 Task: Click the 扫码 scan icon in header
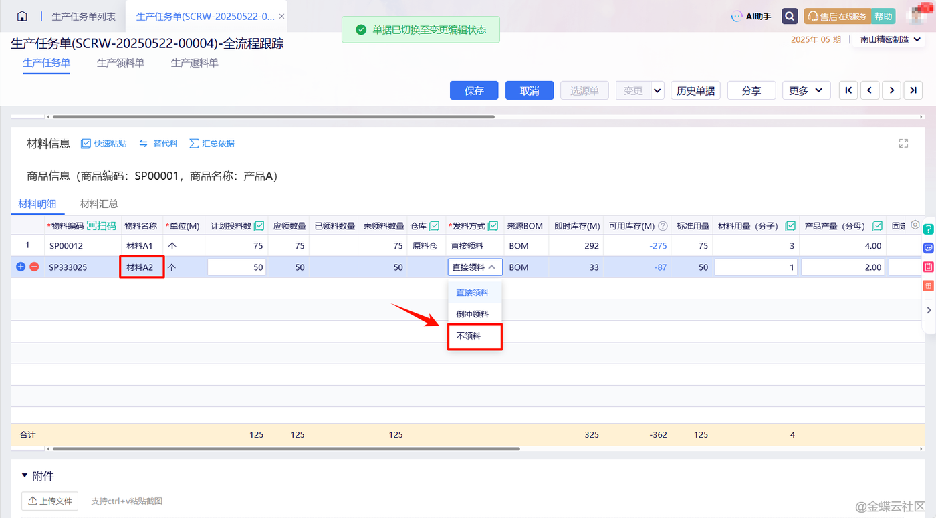pos(102,226)
